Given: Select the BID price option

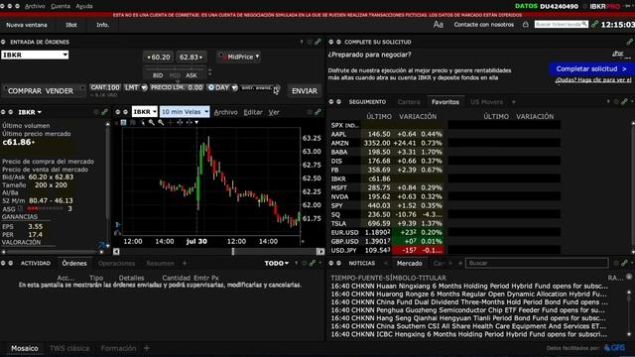Looking at the screenshot, I should (158, 75).
